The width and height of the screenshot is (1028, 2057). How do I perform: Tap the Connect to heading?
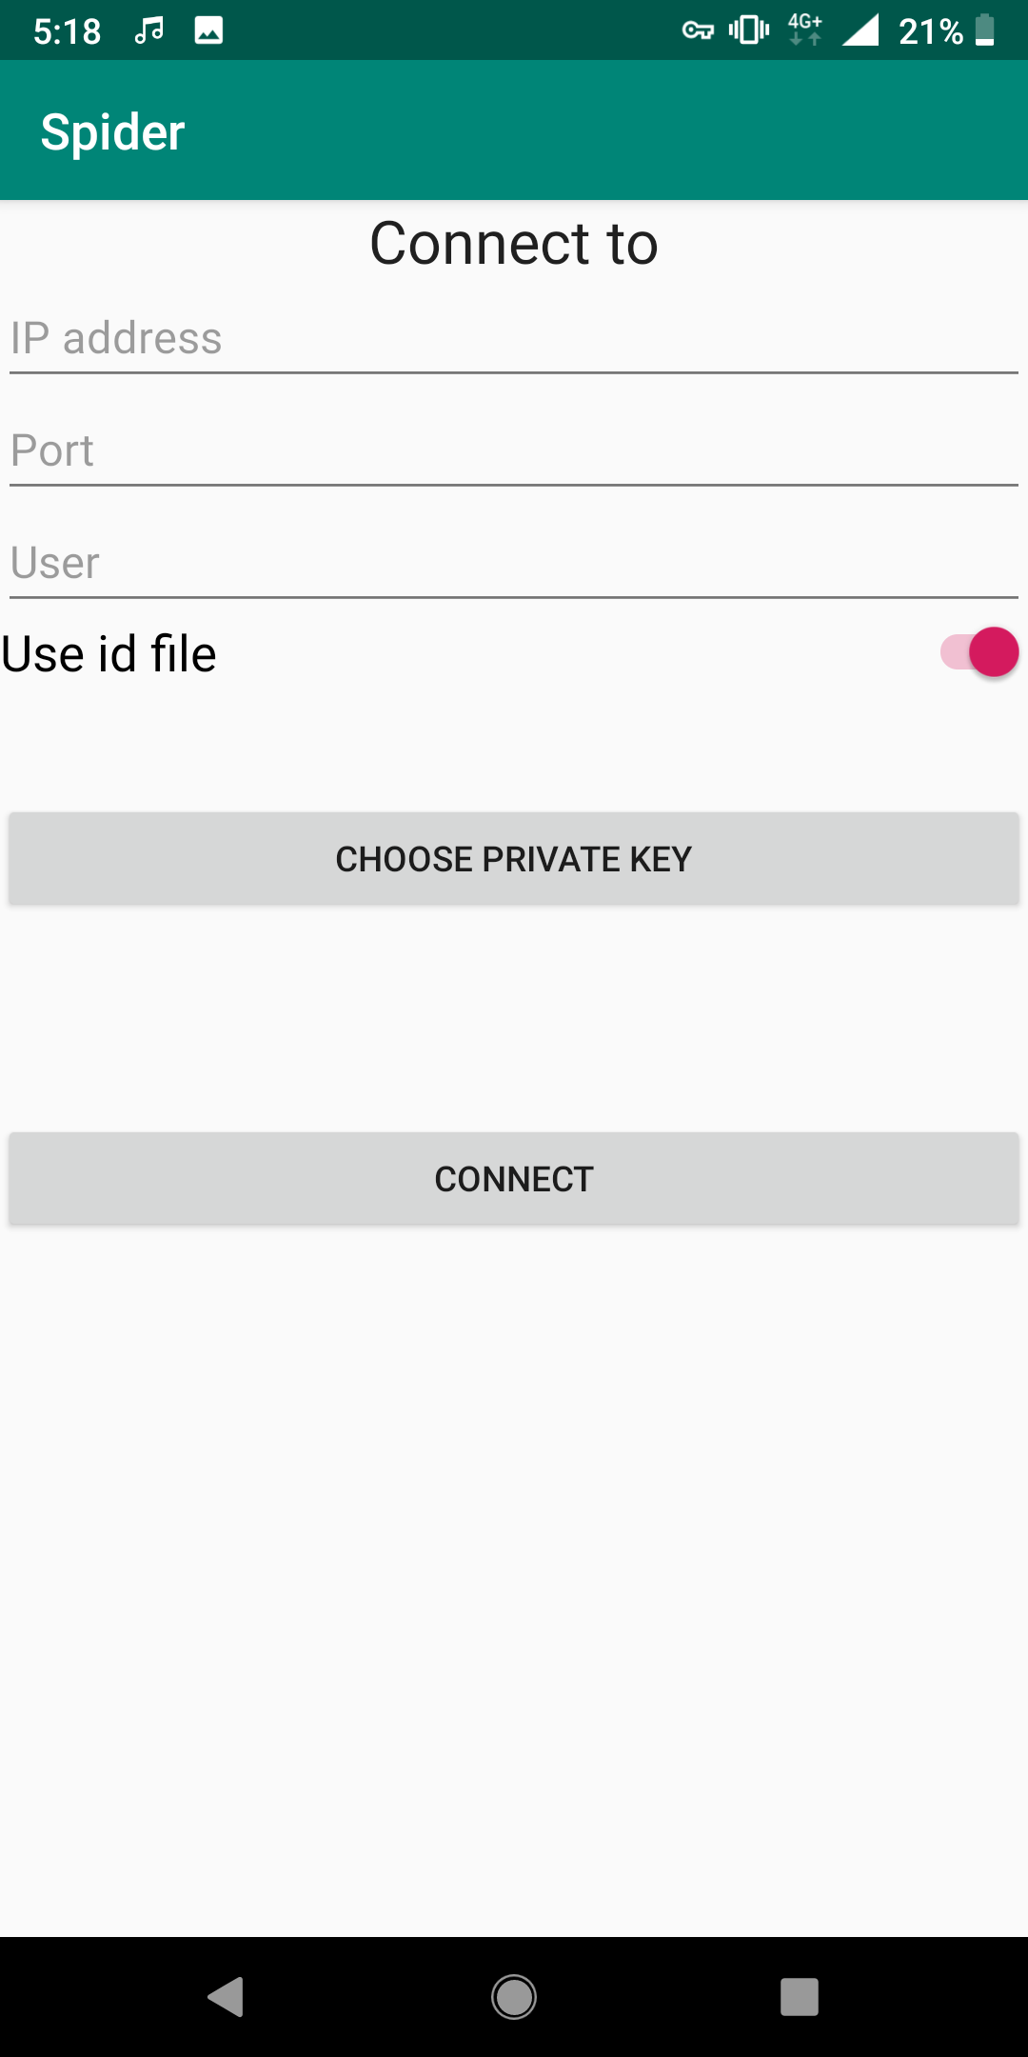tap(514, 244)
